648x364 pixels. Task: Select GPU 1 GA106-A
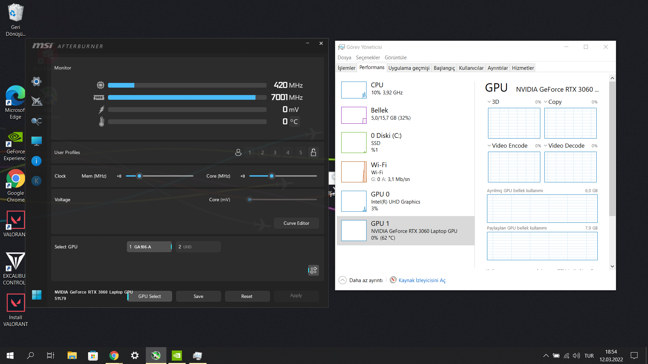coord(149,247)
